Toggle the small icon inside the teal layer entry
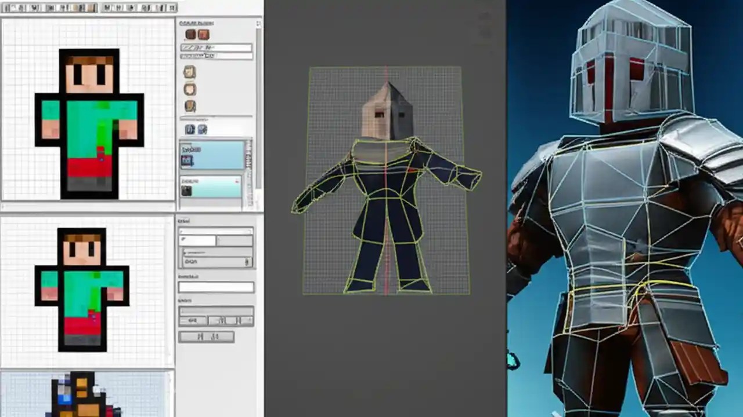 point(186,160)
